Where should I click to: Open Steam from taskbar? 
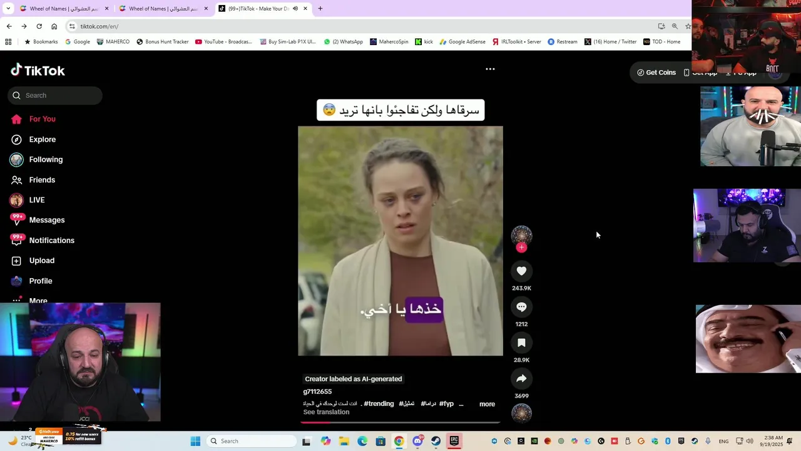click(436, 441)
